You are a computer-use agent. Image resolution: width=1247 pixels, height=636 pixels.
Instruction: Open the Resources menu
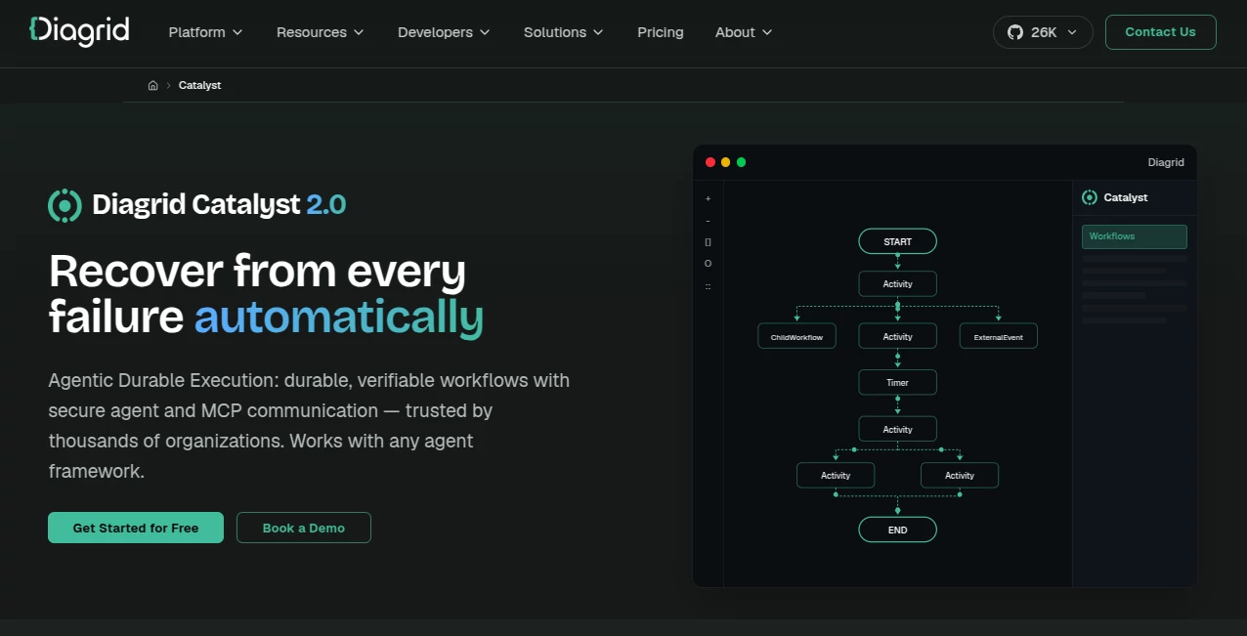coord(321,32)
